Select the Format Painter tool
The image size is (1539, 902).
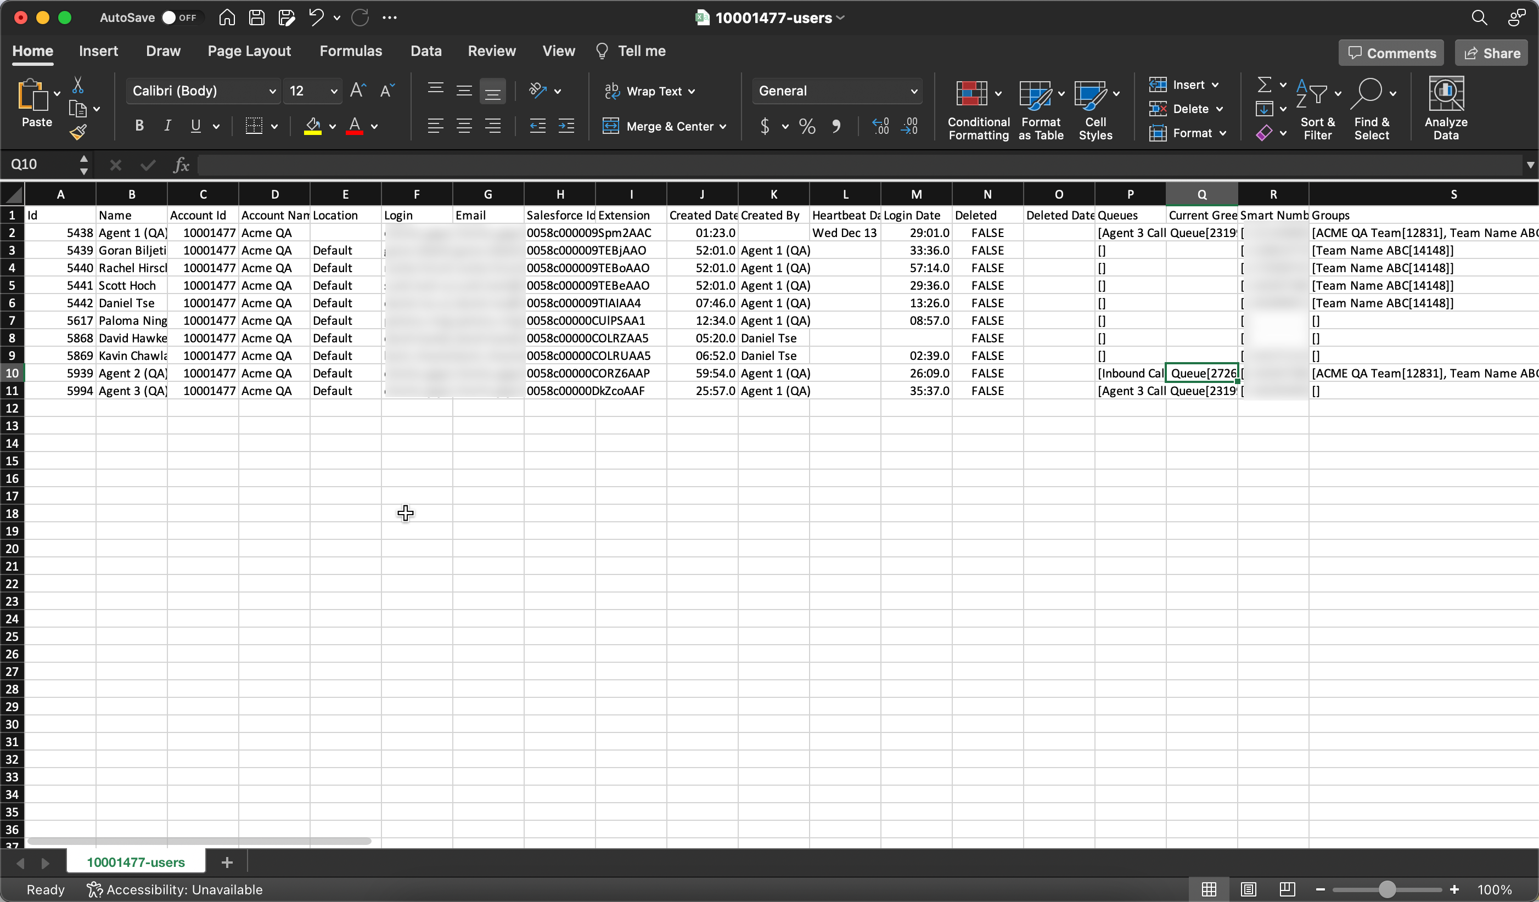click(79, 132)
